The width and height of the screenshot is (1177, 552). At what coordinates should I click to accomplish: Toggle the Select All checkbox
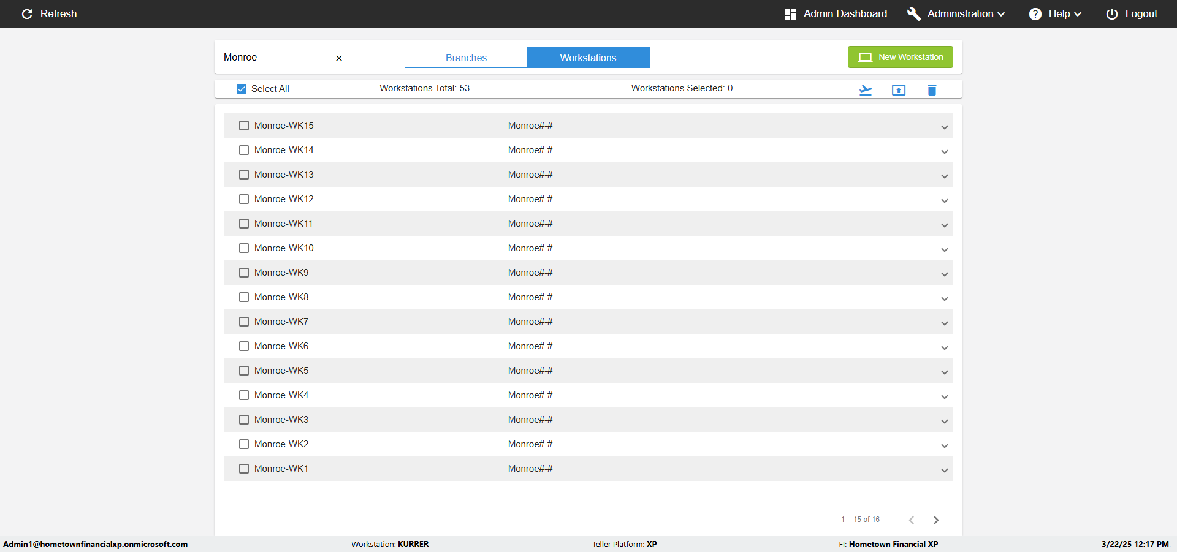[x=242, y=89]
